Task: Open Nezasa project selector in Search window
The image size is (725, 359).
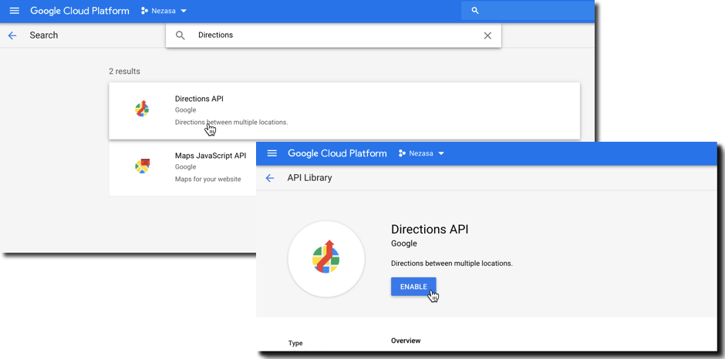Action: click(164, 11)
